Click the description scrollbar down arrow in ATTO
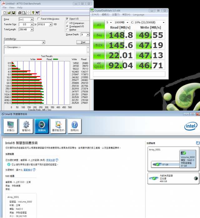 pos(88,52)
